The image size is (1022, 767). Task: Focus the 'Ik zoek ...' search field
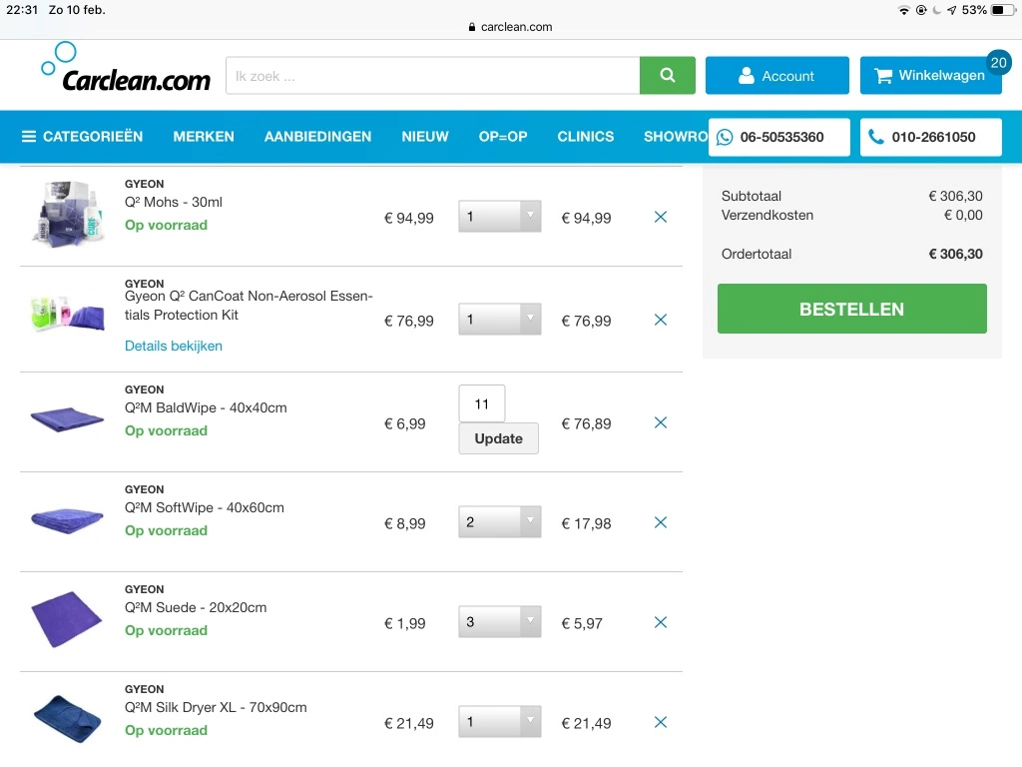click(x=433, y=76)
